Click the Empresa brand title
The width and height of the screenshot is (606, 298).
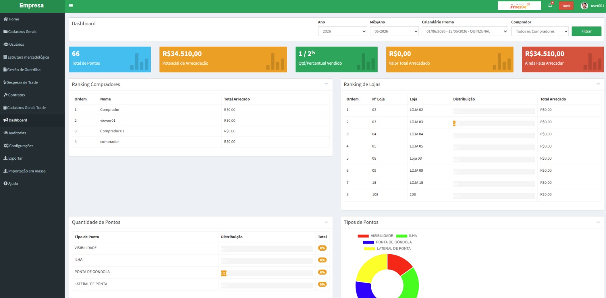click(31, 6)
